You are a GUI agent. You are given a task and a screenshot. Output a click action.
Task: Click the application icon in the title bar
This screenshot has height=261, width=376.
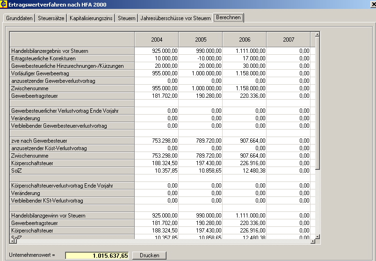(x=4, y=4)
